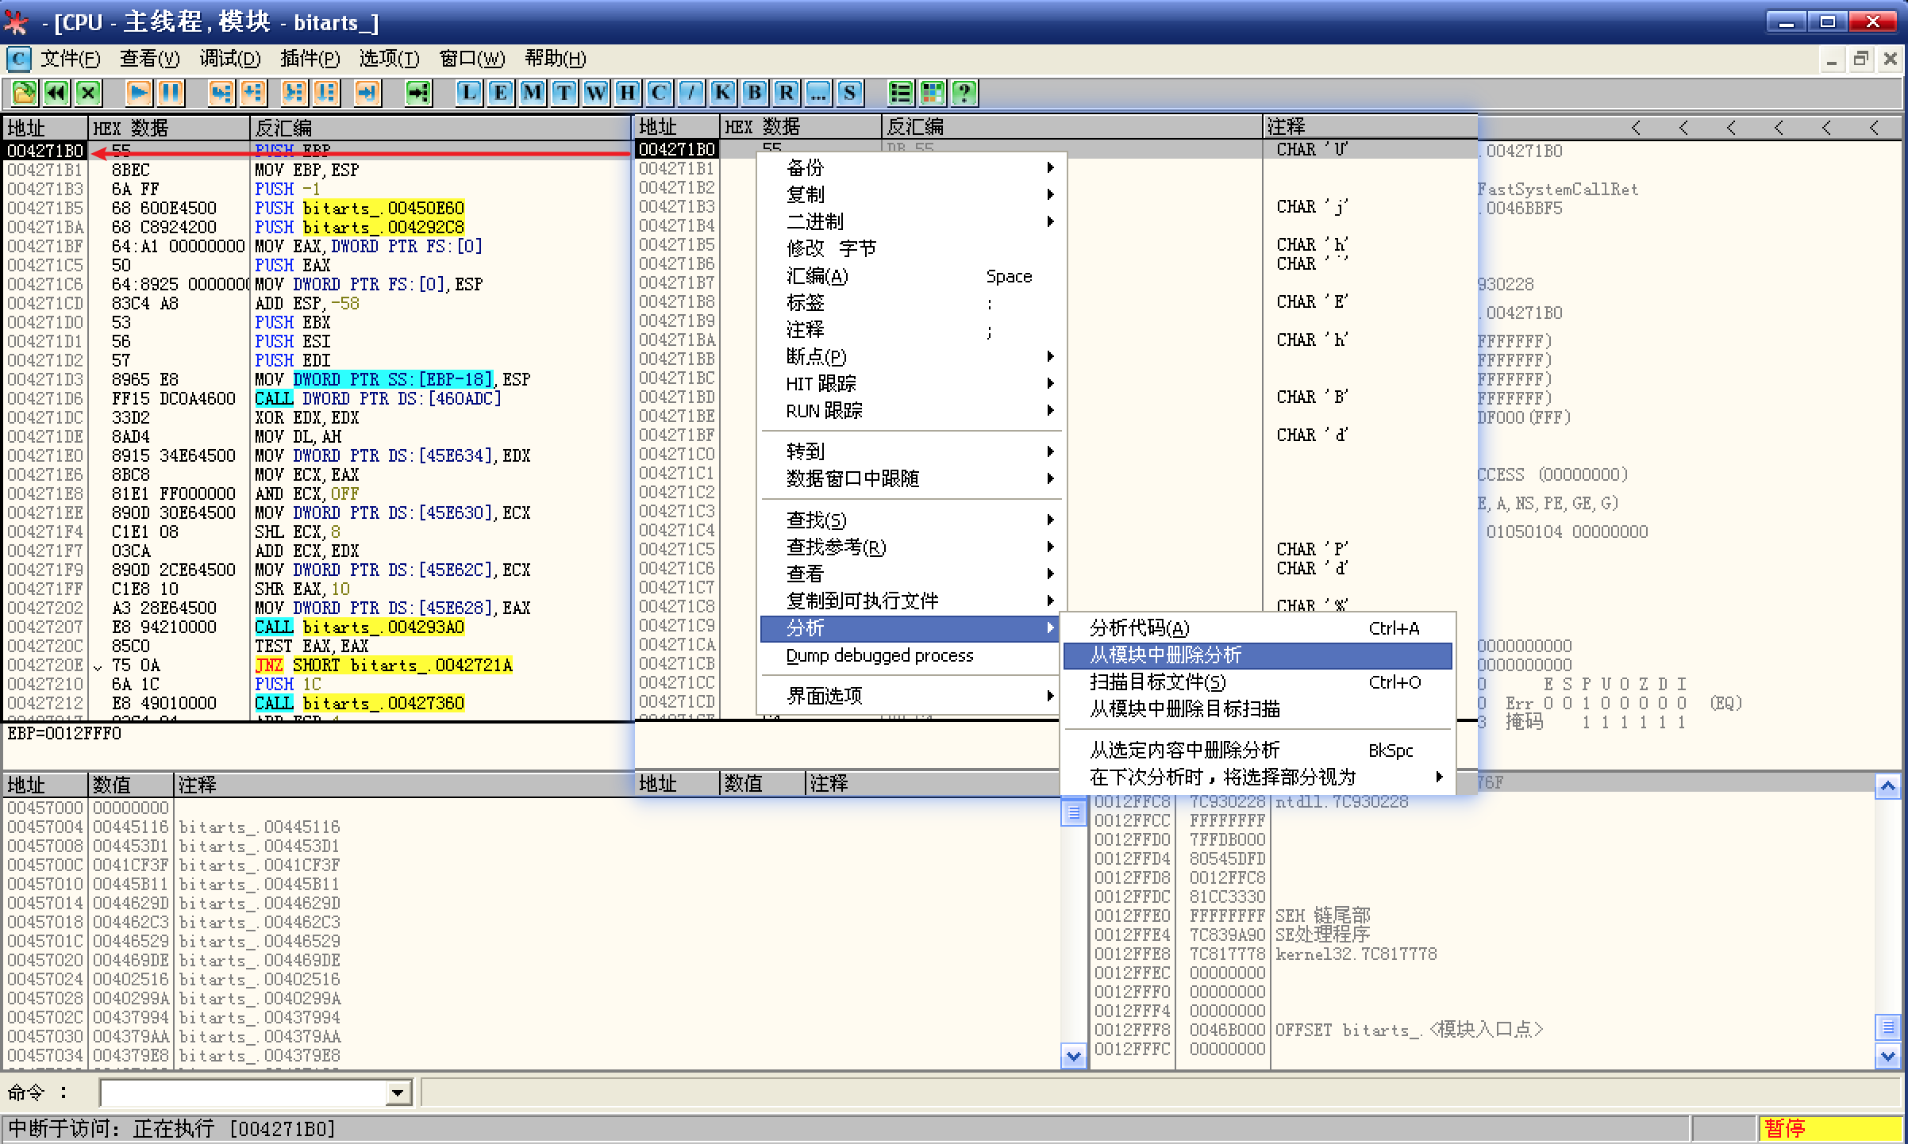Show the Breakpoints window
1908x1144 pixels.
tap(753, 93)
